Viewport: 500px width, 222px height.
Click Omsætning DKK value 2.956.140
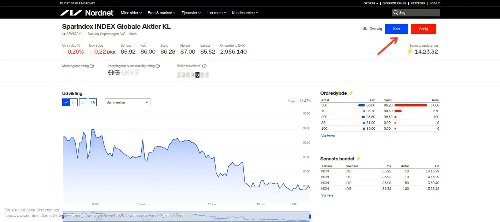pos(234,52)
